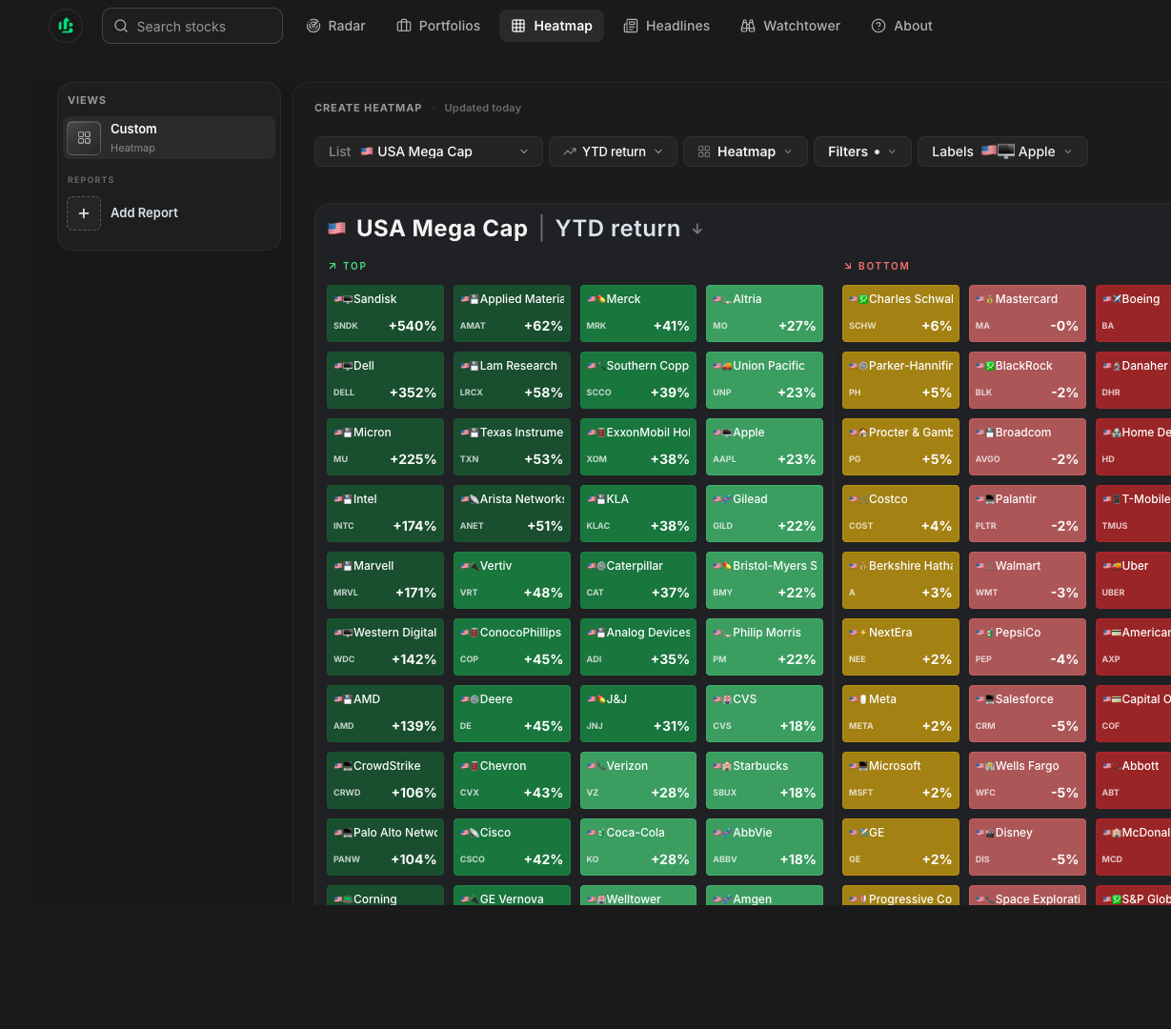
Task: Click the Caterpillar CAT tile
Action: coord(638,579)
